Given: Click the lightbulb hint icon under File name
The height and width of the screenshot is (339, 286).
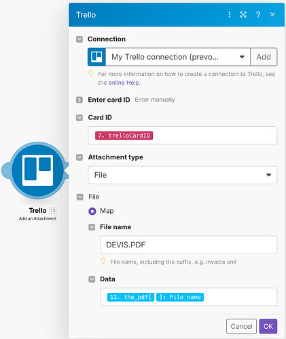Looking at the screenshot, I should [103, 261].
